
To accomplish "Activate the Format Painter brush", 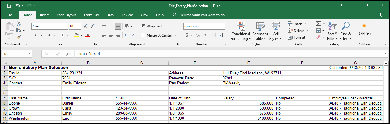I will click(x=19, y=37).
